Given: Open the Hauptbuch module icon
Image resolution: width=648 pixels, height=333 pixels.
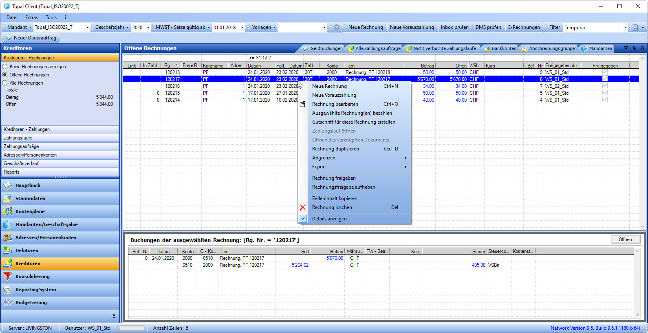Looking at the screenshot, I should coord(7,185).
